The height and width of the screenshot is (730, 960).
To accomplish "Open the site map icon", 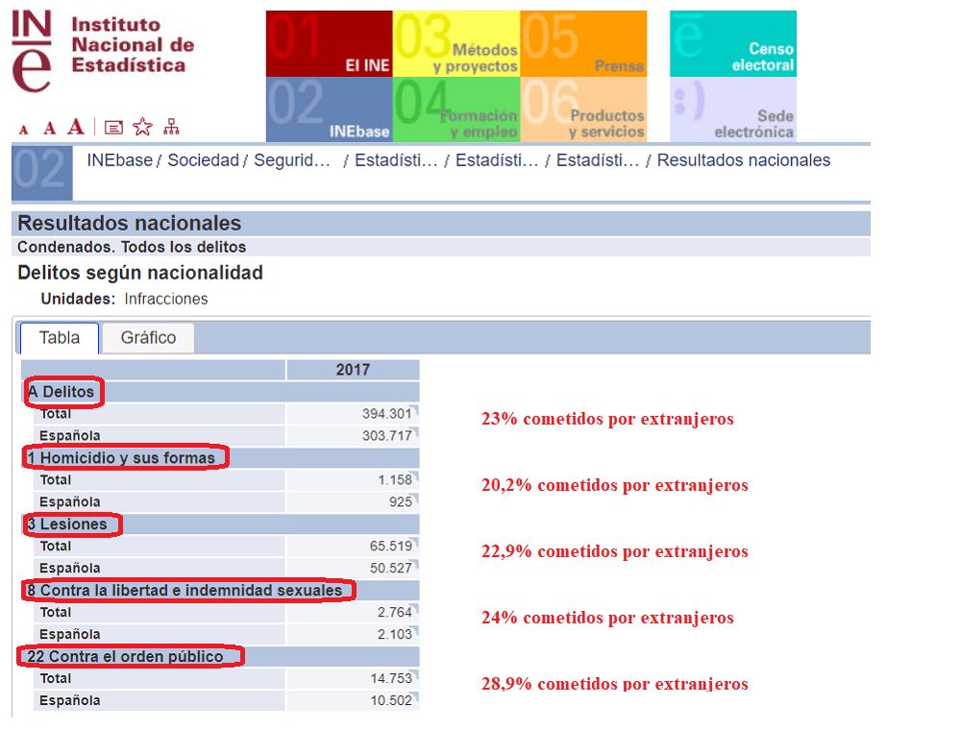I will 171,127.
